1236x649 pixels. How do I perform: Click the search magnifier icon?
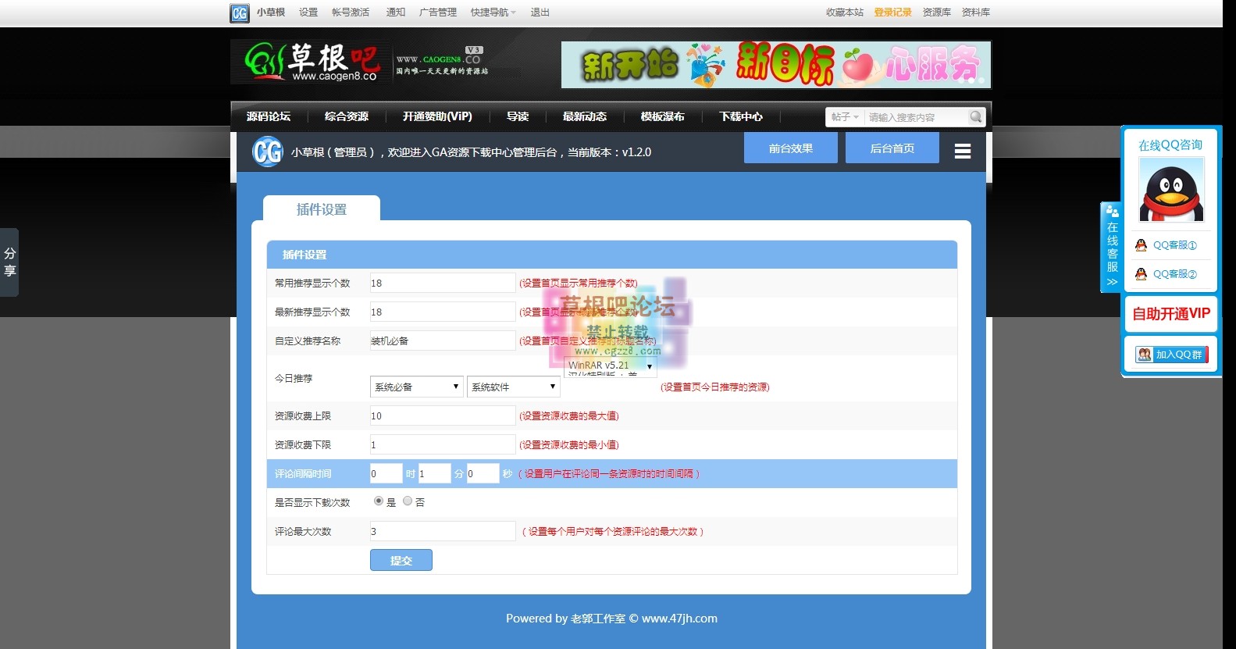coord(976,117)
